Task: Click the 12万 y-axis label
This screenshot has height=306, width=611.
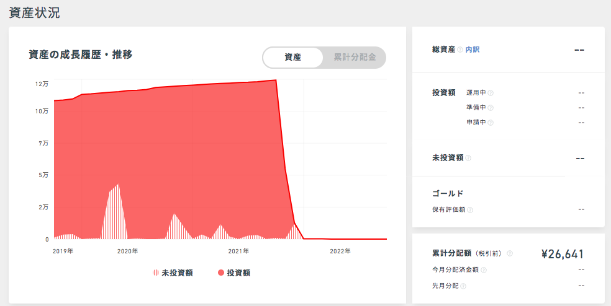Action: pos(42,84)
